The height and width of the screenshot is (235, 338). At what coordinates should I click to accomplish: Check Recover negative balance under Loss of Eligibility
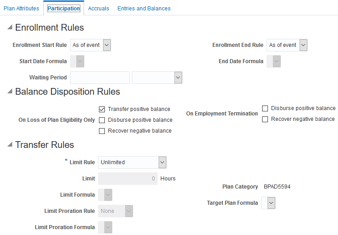(102, 131)
